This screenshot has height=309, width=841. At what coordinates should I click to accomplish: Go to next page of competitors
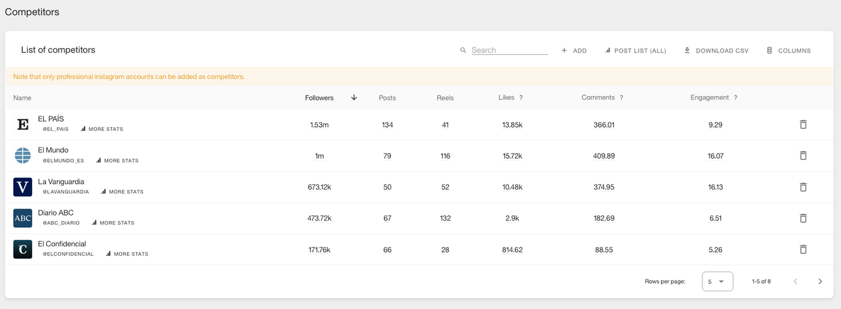[x=820, y=281]
